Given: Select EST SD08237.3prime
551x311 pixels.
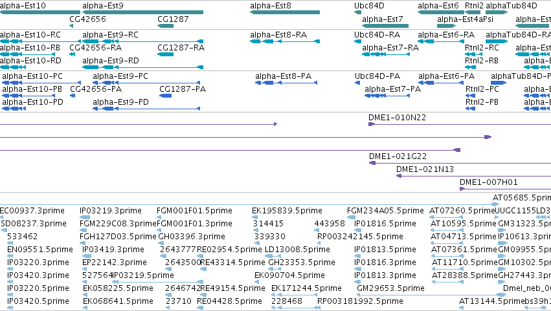Looking at the screenshot, I should pos(34,224).
